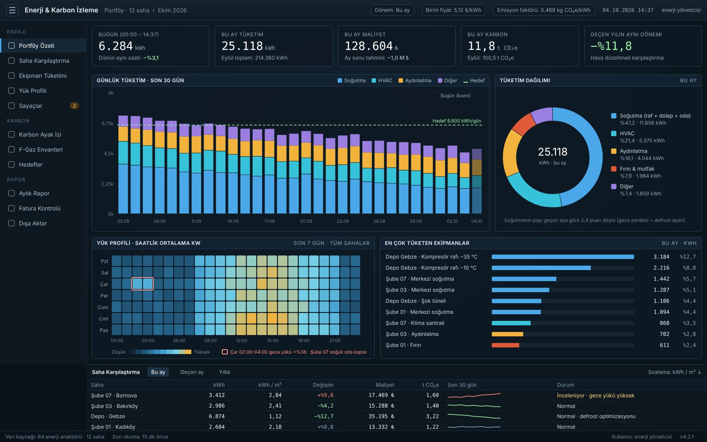Switch to Yıllık tab
Screen dimensions: 707x442
pyautogui.click(x=224, y=372)
